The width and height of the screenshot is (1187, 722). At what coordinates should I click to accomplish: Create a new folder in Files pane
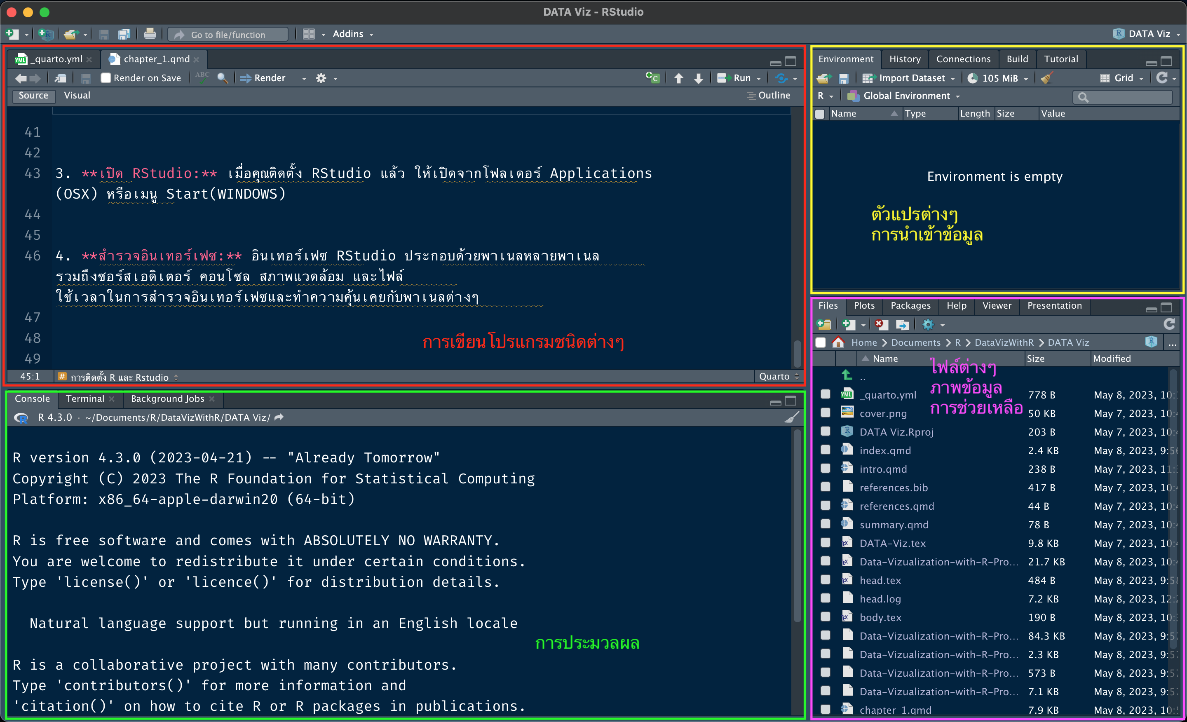(824, 324)
